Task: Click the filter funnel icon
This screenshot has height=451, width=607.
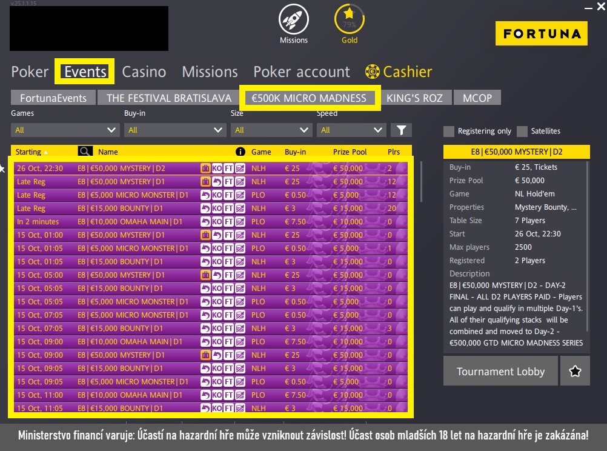Action: 400,130
